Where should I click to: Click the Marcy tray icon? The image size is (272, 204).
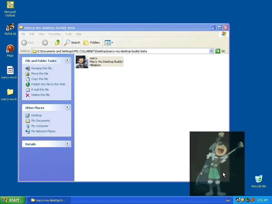pos(238,200)
